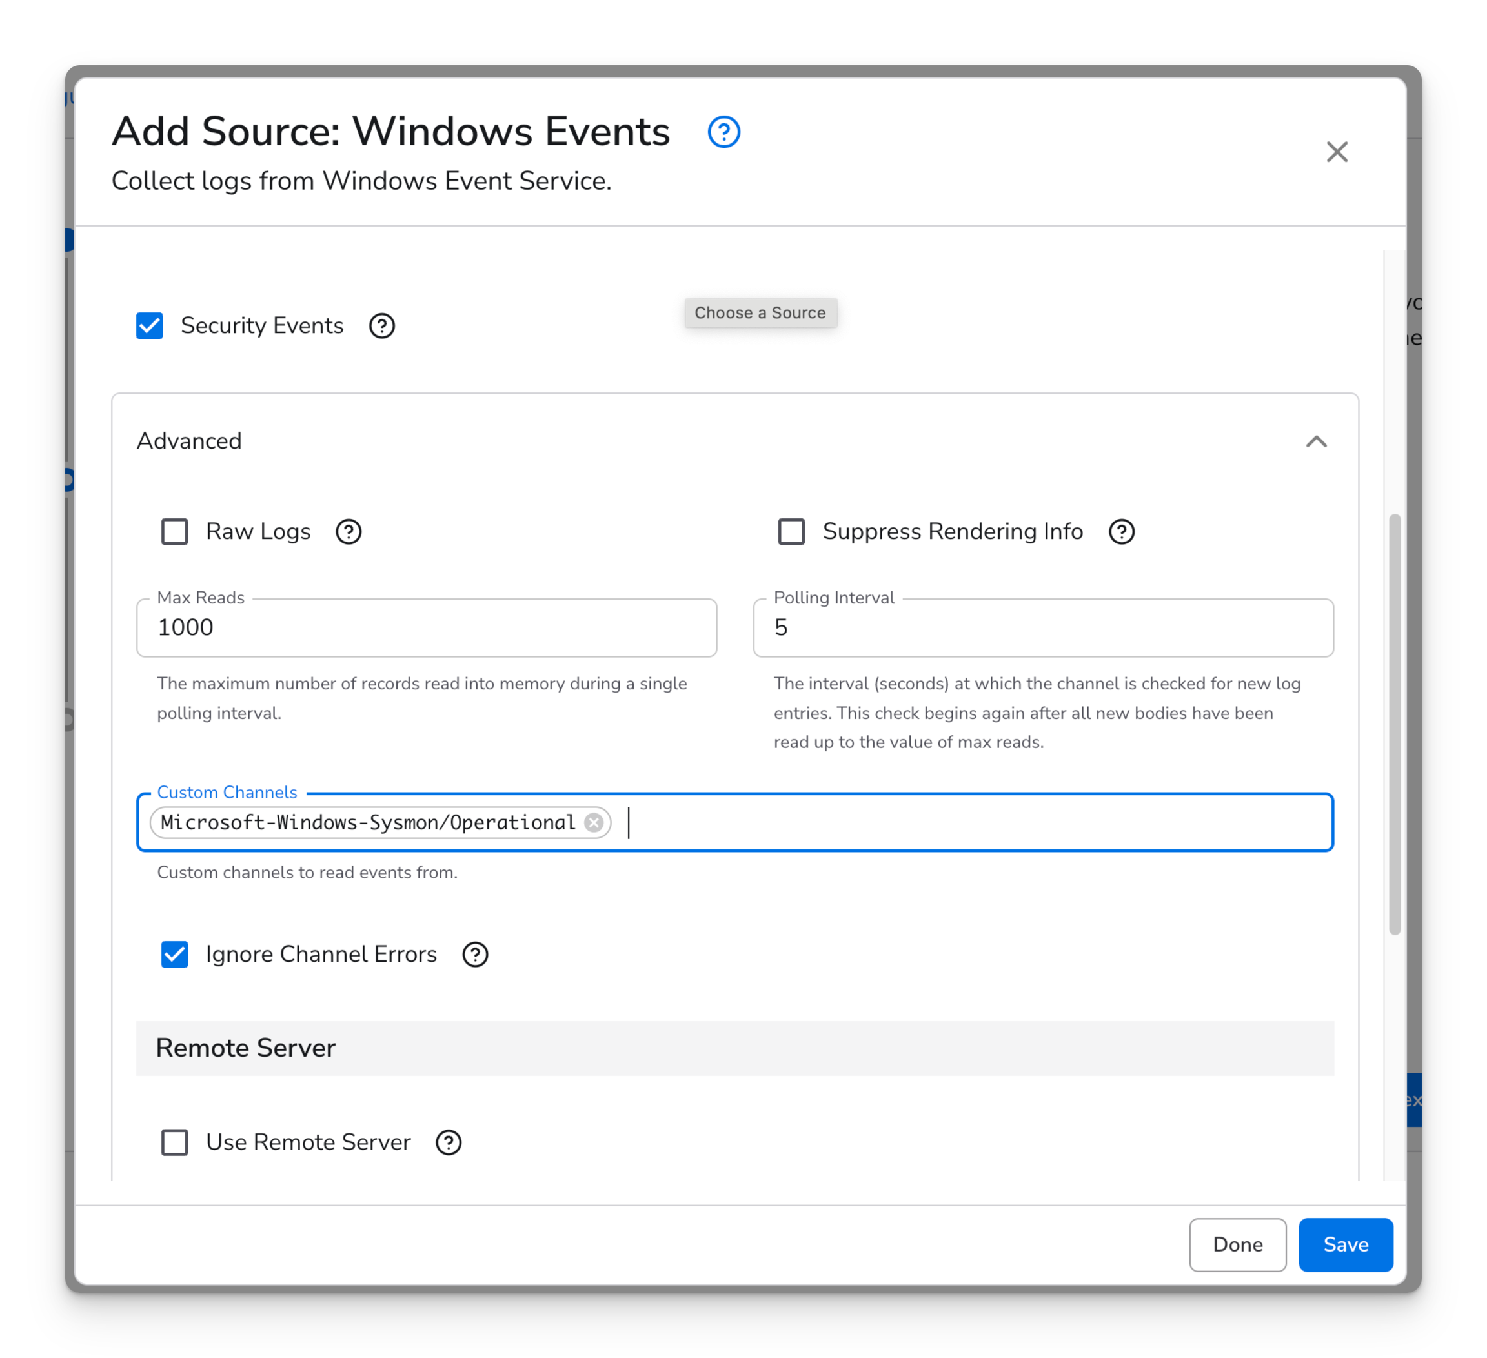
Task: Open Use Remote Server help icon
Action: 449,1142
